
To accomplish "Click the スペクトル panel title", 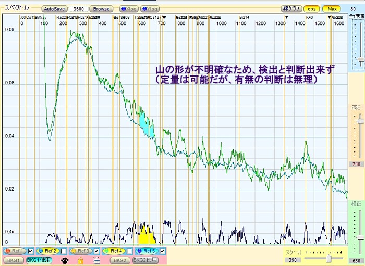I will point(17,8).
